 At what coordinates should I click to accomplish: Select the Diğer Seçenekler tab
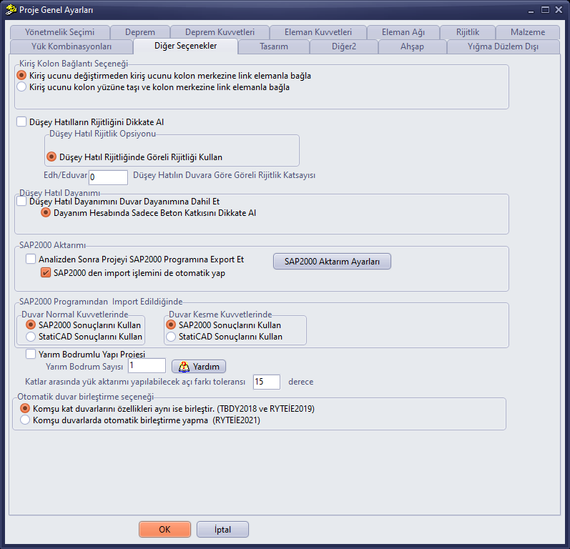[x=186, y=46]
